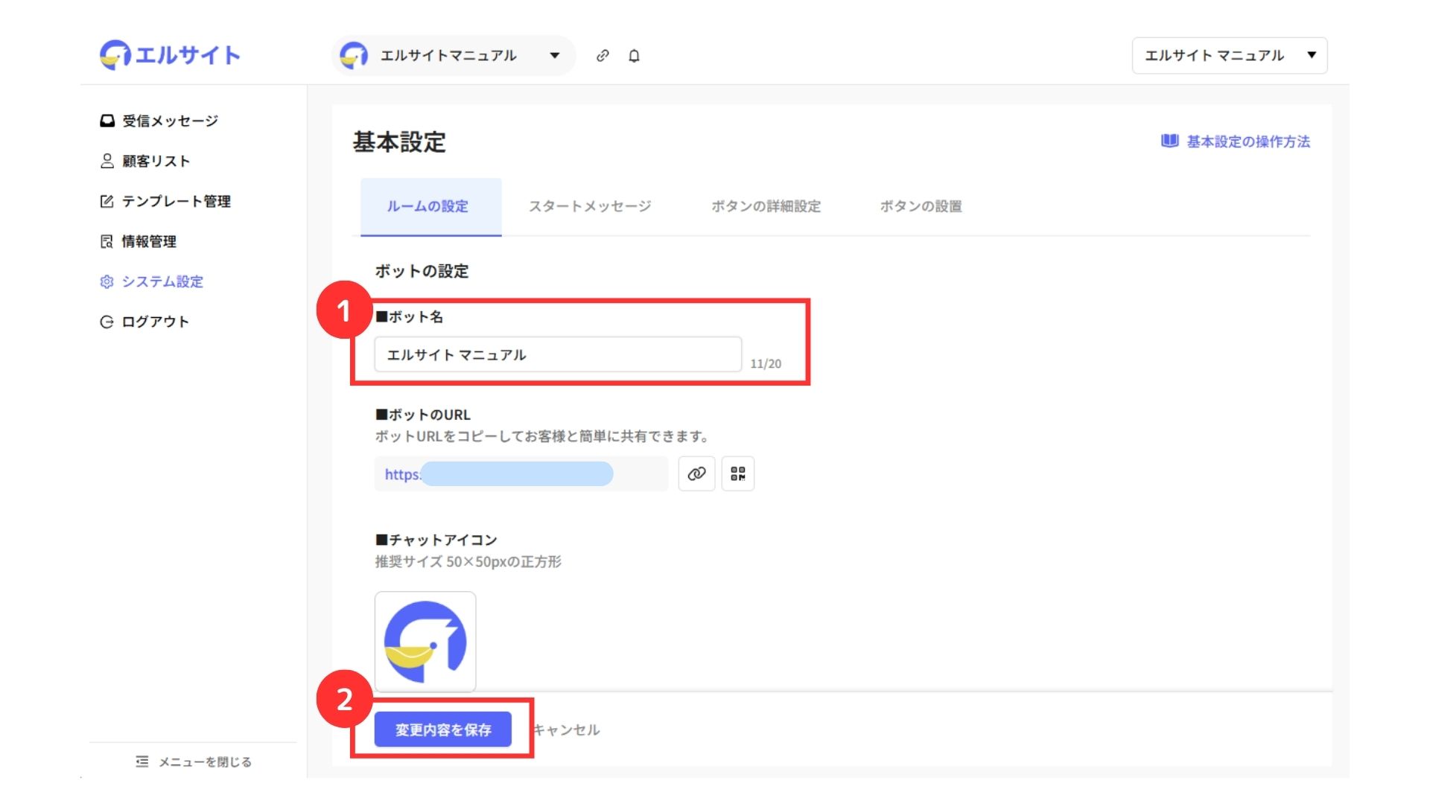Click the book icon beside 基本設定の操作方法
Image resolution: width=1430 pixels, height=804 pixels.
coord(1169,141)
